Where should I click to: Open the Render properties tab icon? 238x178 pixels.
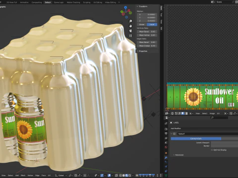tap(166, 129)
